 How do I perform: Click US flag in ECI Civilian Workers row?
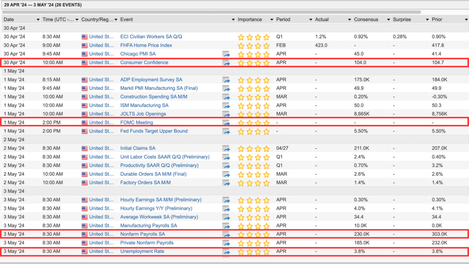(85, 37)
